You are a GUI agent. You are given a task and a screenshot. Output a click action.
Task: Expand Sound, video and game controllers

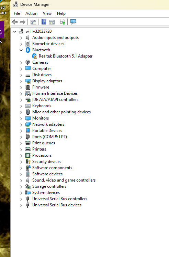[21, 181]
